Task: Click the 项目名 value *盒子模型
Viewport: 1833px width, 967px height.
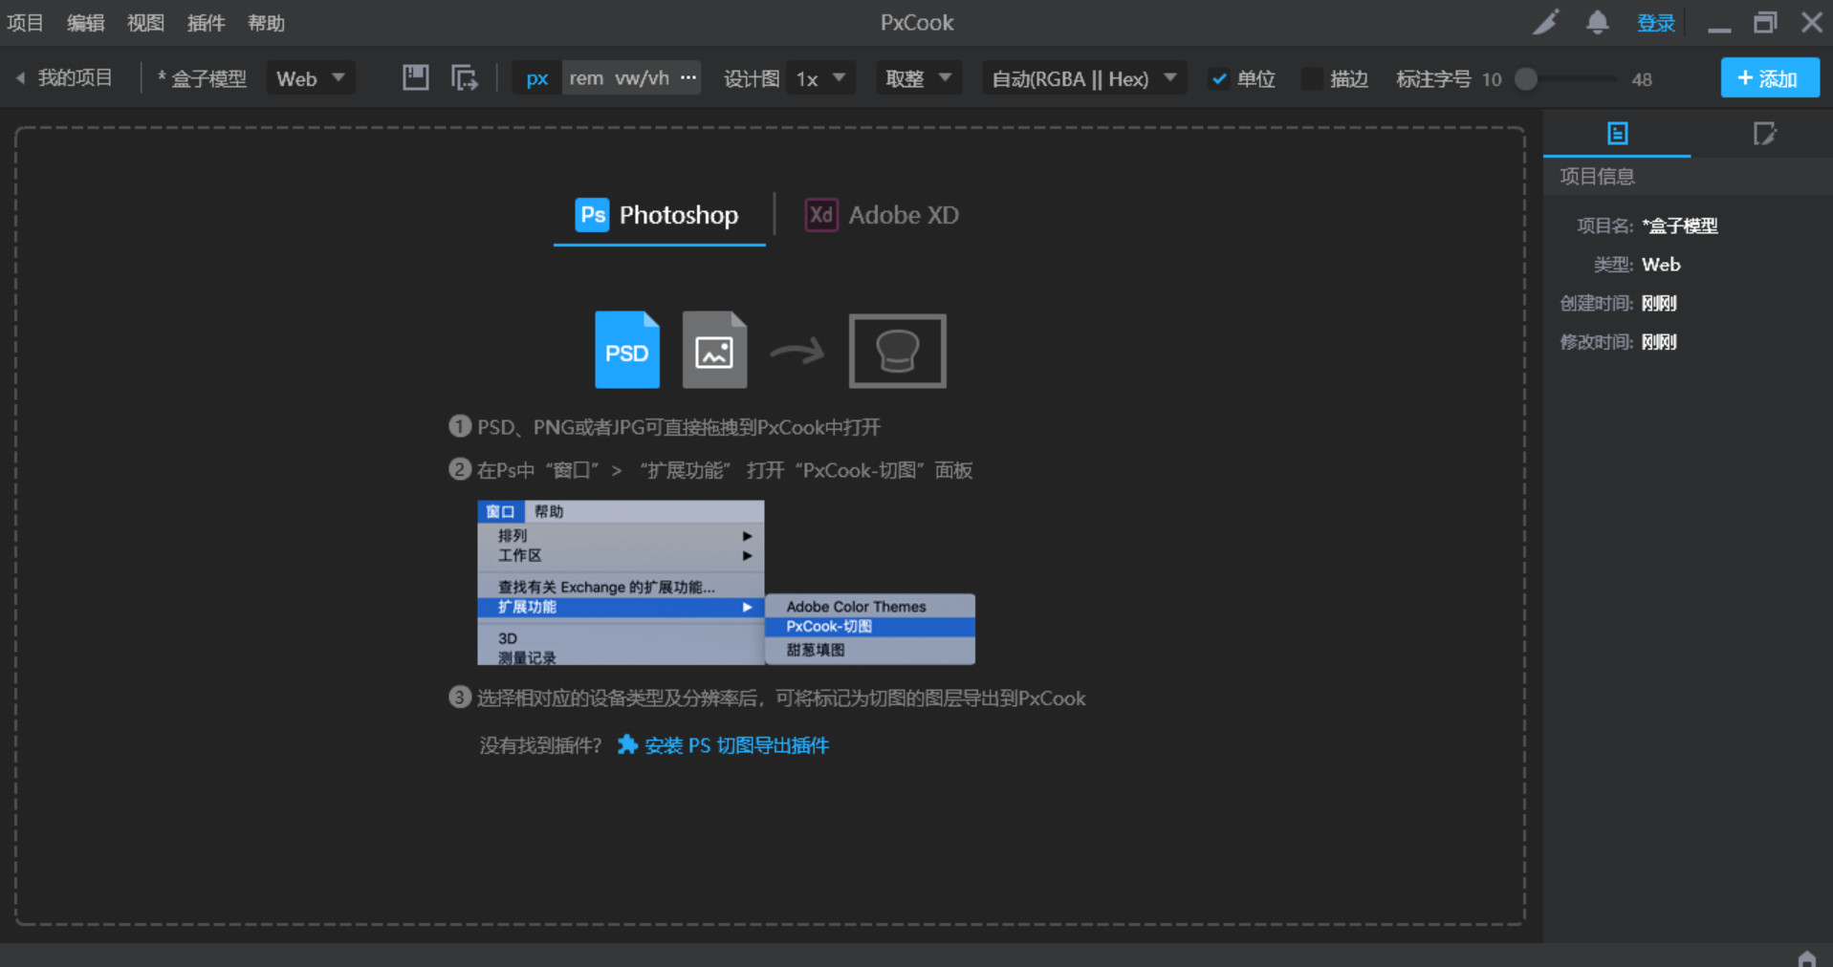Action: 1680,226
